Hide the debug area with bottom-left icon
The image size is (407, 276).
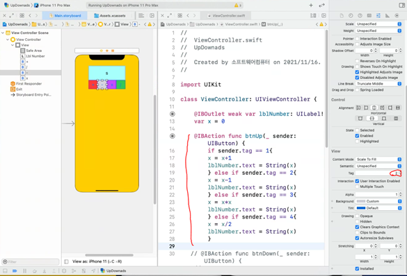coord(5,271)
